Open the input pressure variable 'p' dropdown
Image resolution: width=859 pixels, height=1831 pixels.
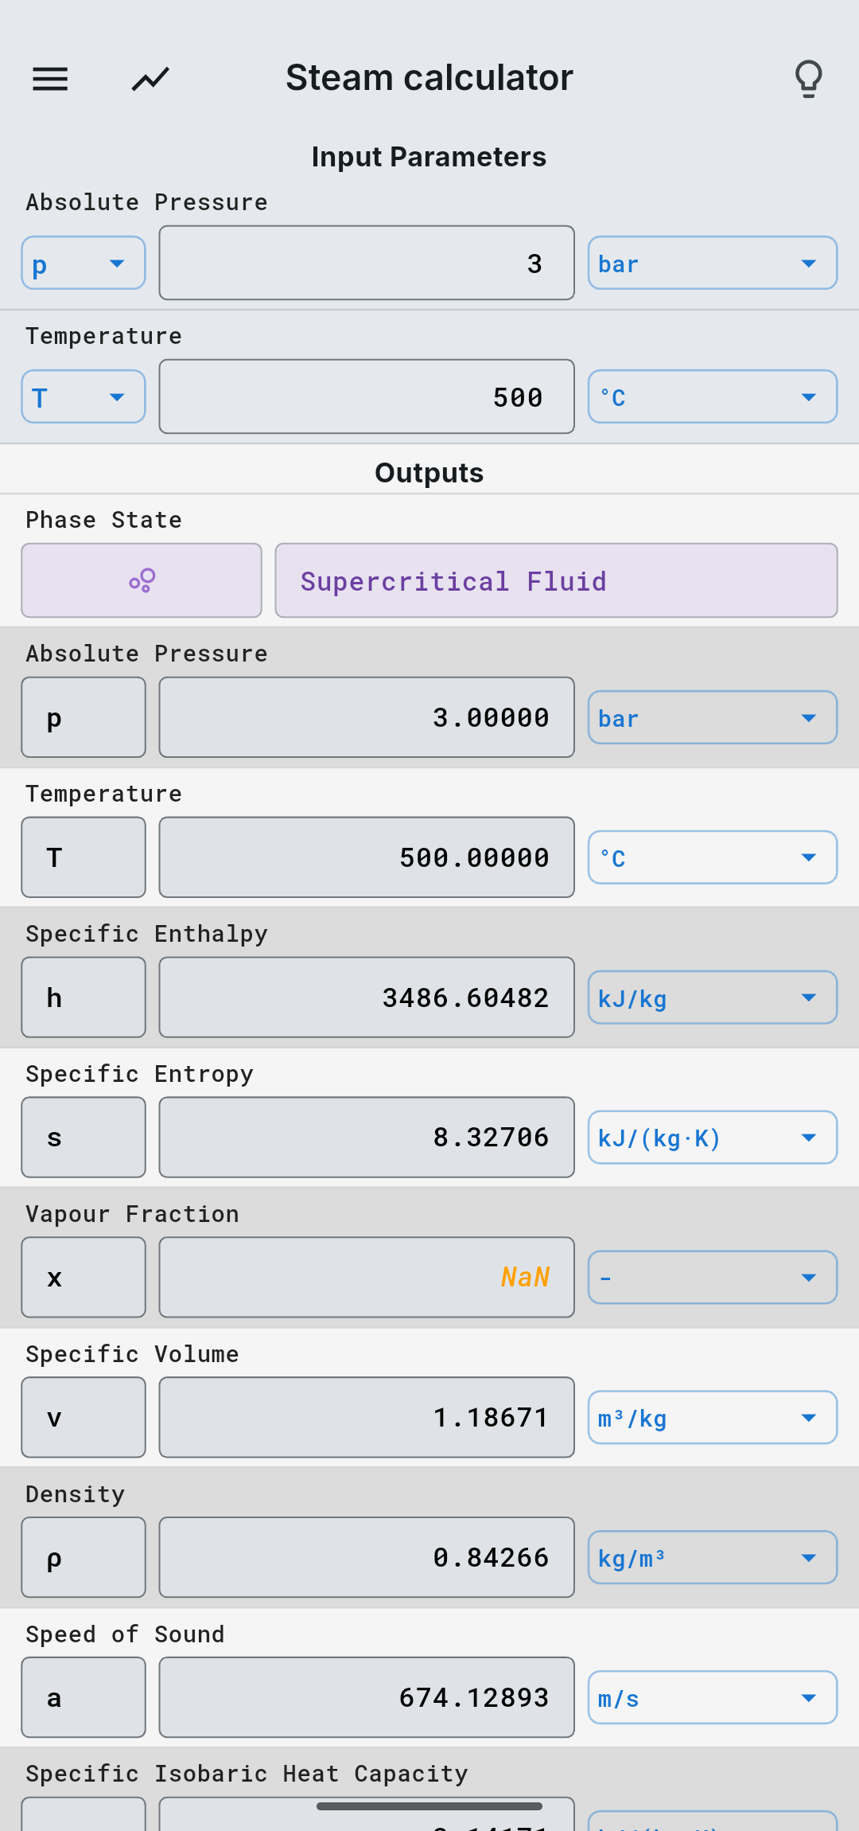[x=84, y=263]
